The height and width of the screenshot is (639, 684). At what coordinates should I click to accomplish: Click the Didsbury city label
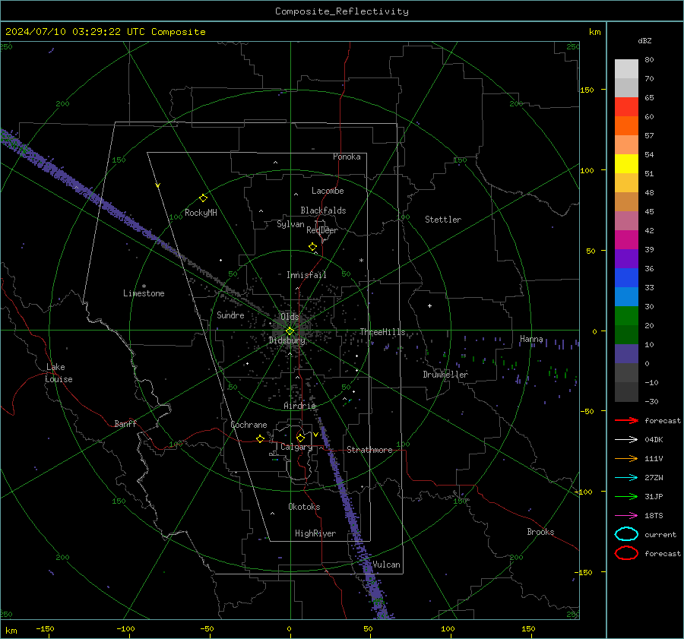coord(287,340)
